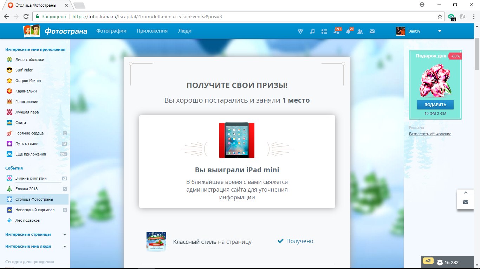The height and width of the screenshot is (269, 480).
Task: Bookmark page with star icon
Action: pyautogui.click(x=440, y=16)
